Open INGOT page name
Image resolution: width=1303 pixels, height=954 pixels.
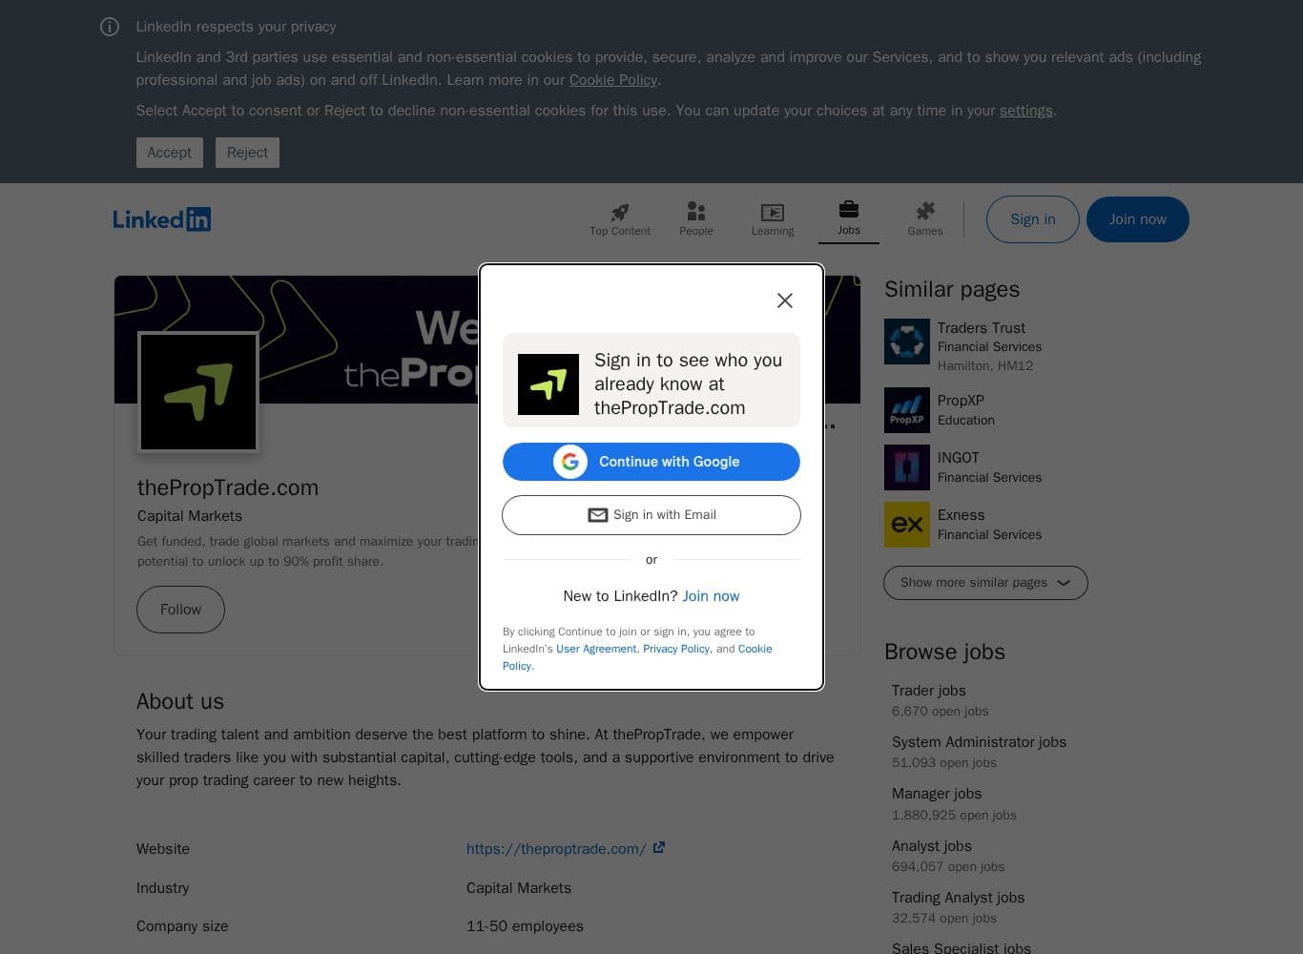pos(959,458)
